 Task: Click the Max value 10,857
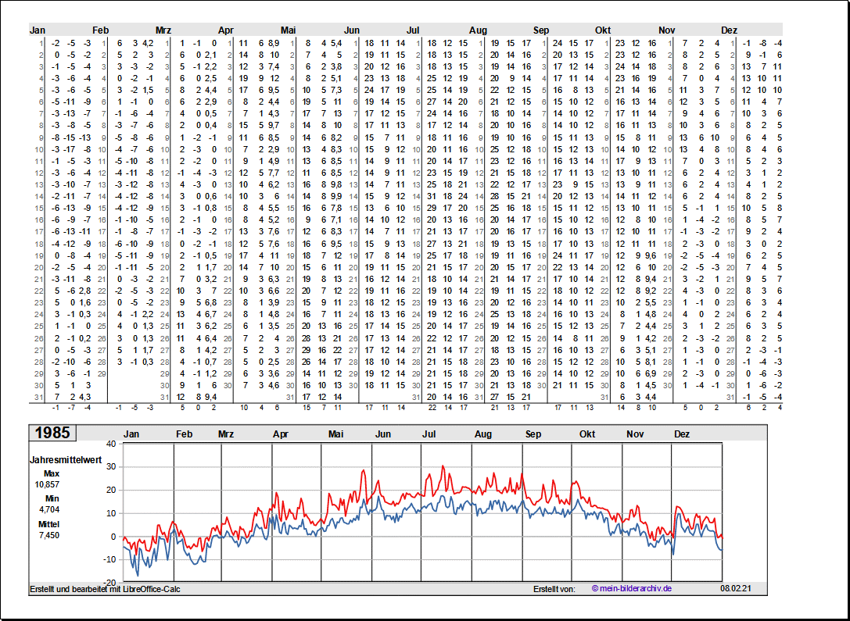(47, 484)
